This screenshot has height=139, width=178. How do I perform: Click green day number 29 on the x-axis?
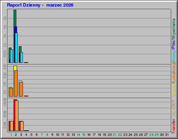pyautogui.click(x=156, y=135)
